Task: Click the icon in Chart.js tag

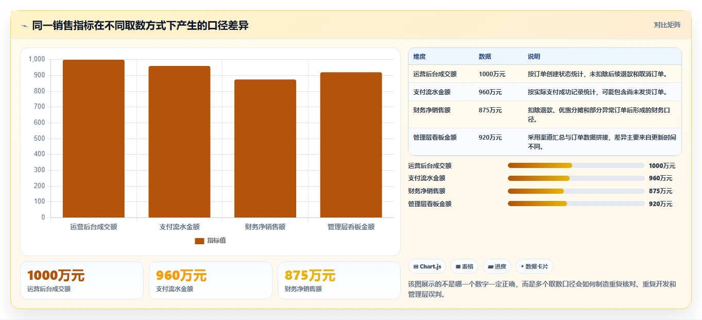Action: pyautogui.click(x=416, y=267)
